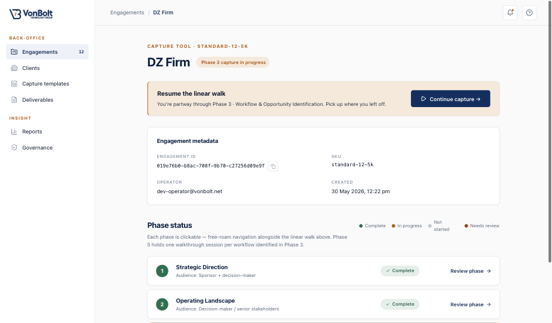Viewport: 552px width, 323px height.
Task: Click Complete badge on Strategic Direction
Action: tap(400, 271)
